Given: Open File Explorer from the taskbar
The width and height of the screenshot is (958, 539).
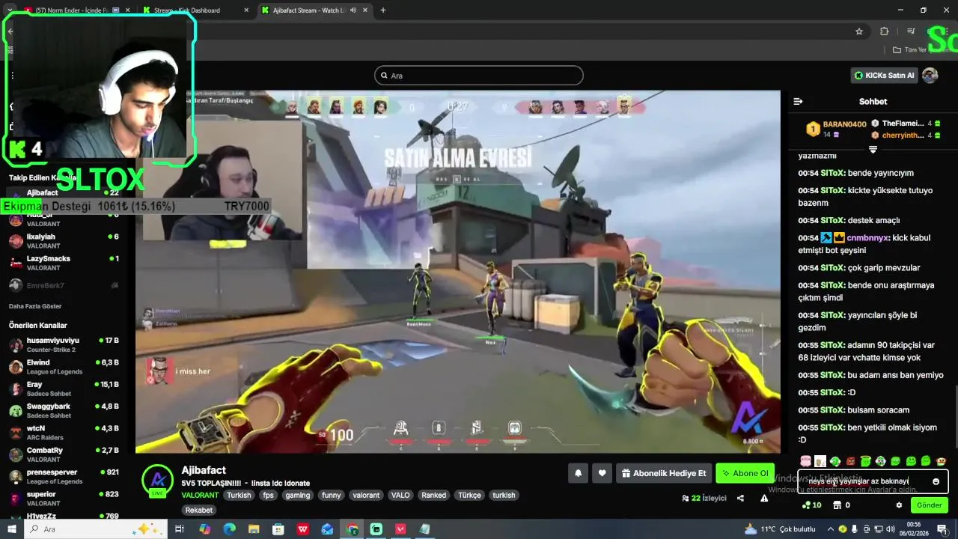Looking at the screenshot, I should click(x=254, y=529).
